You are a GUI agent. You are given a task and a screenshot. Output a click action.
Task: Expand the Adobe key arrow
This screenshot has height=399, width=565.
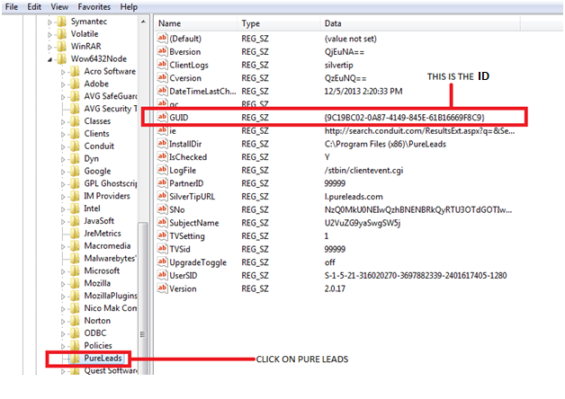pos(62,84)
